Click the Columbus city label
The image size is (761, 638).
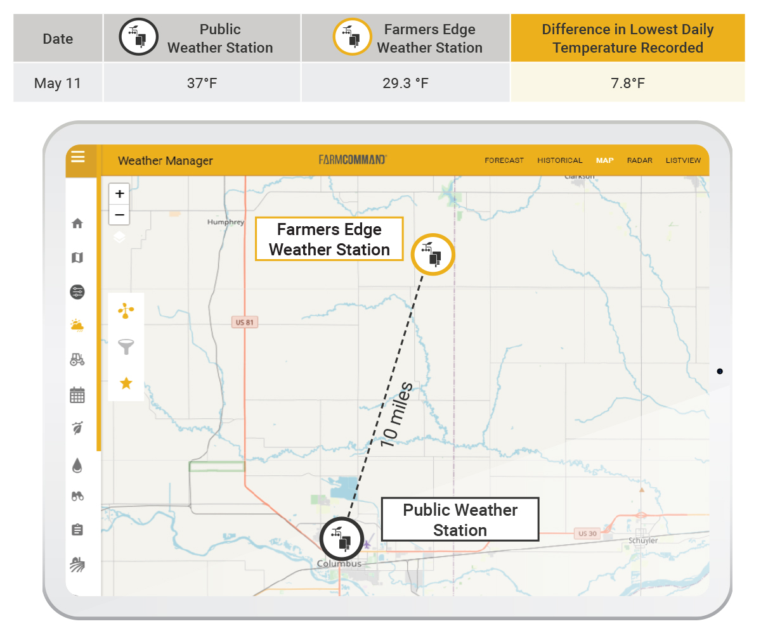click(339, 564)
